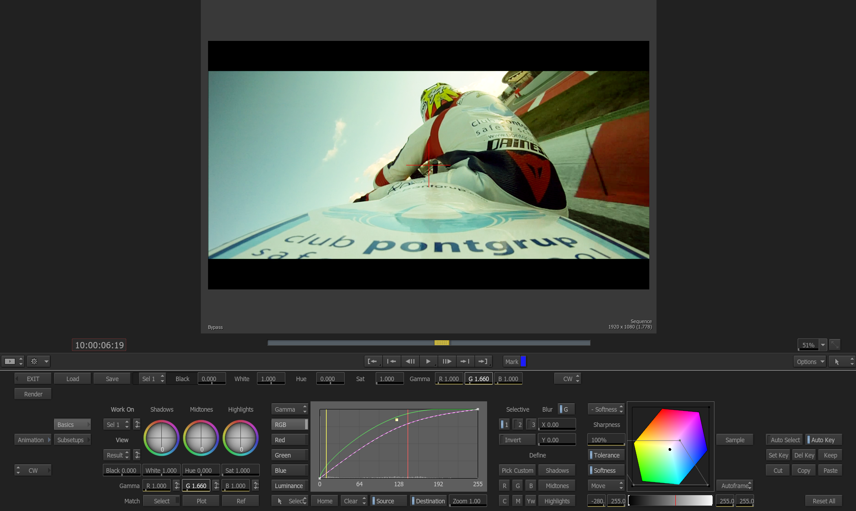The width and height of the screenshot is (856, 511).
Task: Open the Gamma curve type dropdown
Action: coord(290,409)
